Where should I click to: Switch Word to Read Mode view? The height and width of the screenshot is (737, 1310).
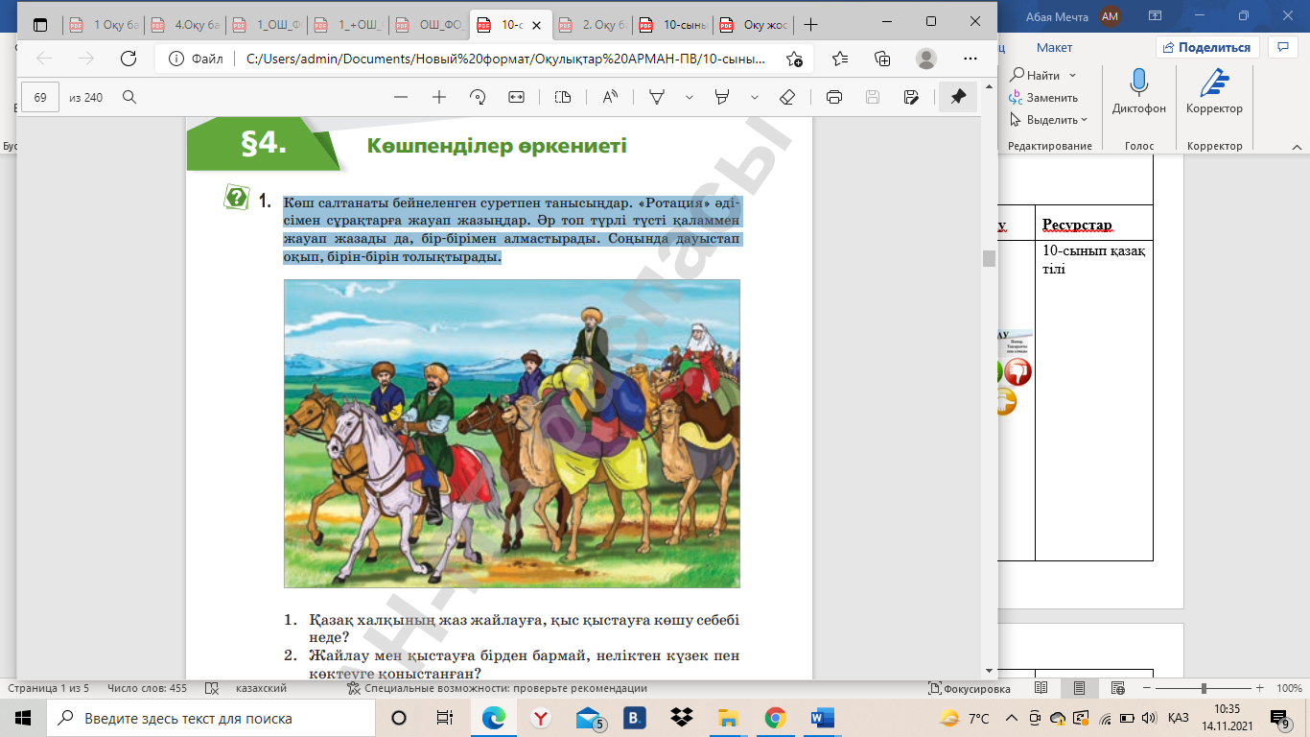coord(1041,689)
